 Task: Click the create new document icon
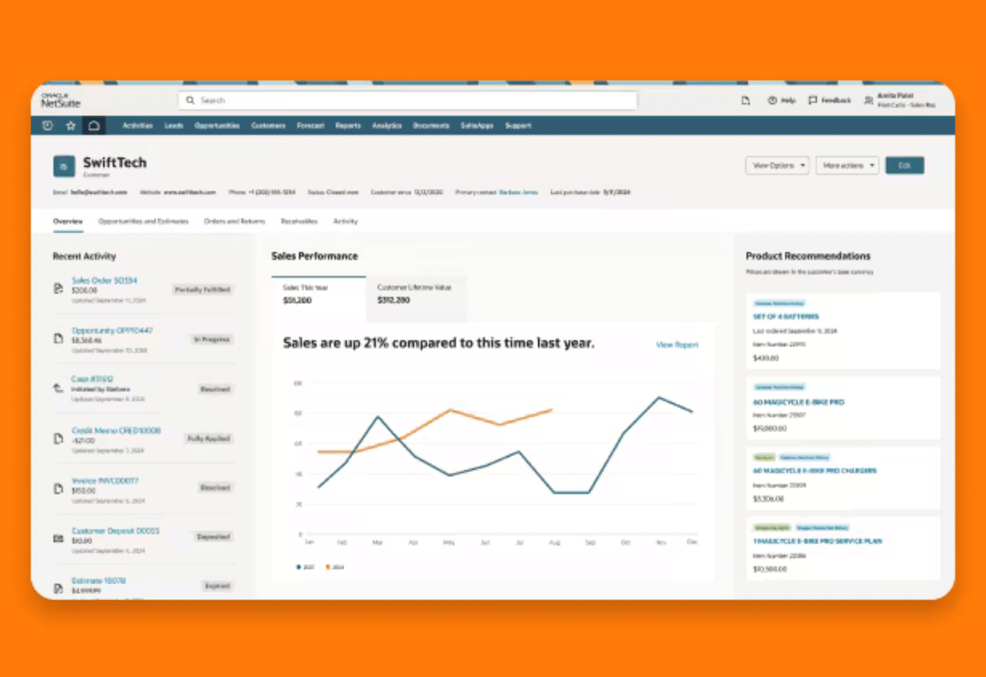point(746,100)
